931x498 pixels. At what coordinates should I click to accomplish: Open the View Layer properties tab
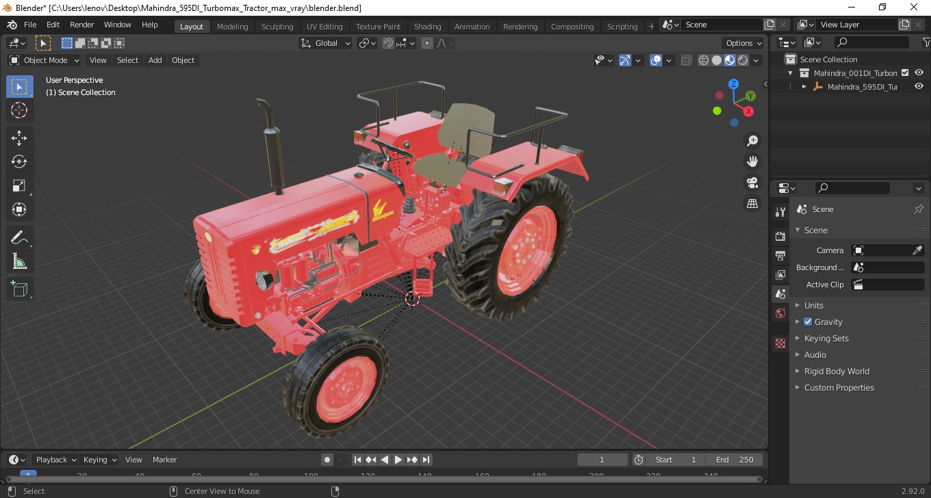tap(780, 274)
